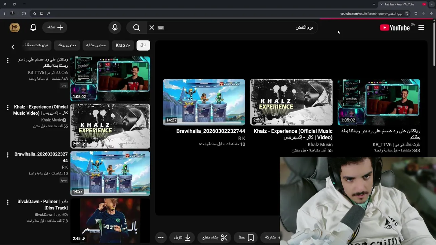Open options for رياكشن على رد عصام sidebar video
Image resolution: width=436 pixels, height=245 pixels.
(7, 60)
